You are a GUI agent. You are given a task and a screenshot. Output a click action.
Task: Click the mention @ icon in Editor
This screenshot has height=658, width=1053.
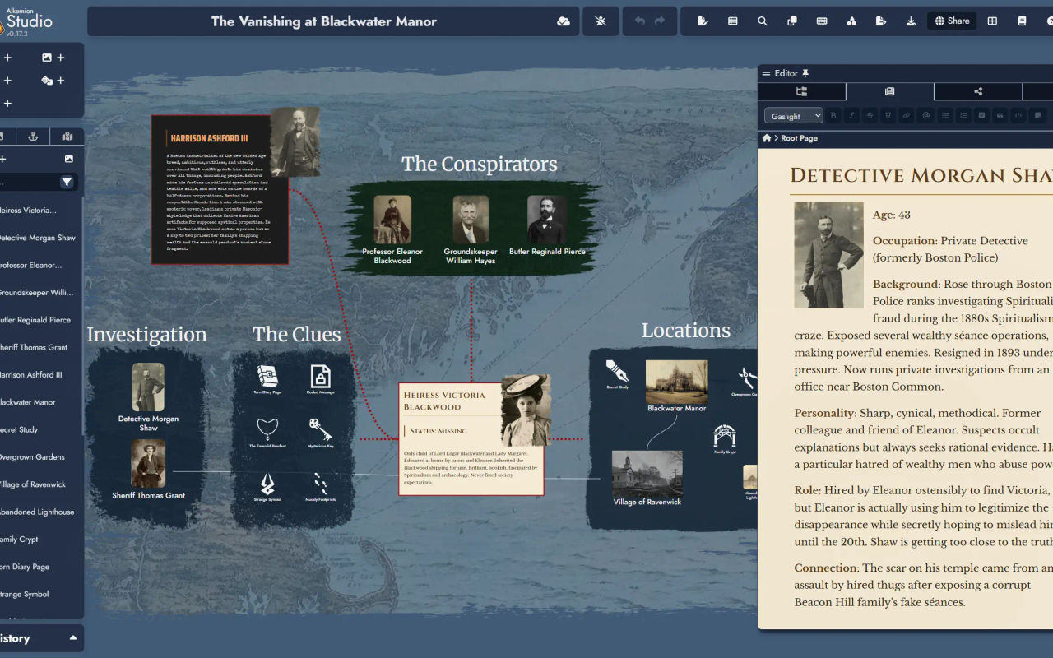pos(926,116)
